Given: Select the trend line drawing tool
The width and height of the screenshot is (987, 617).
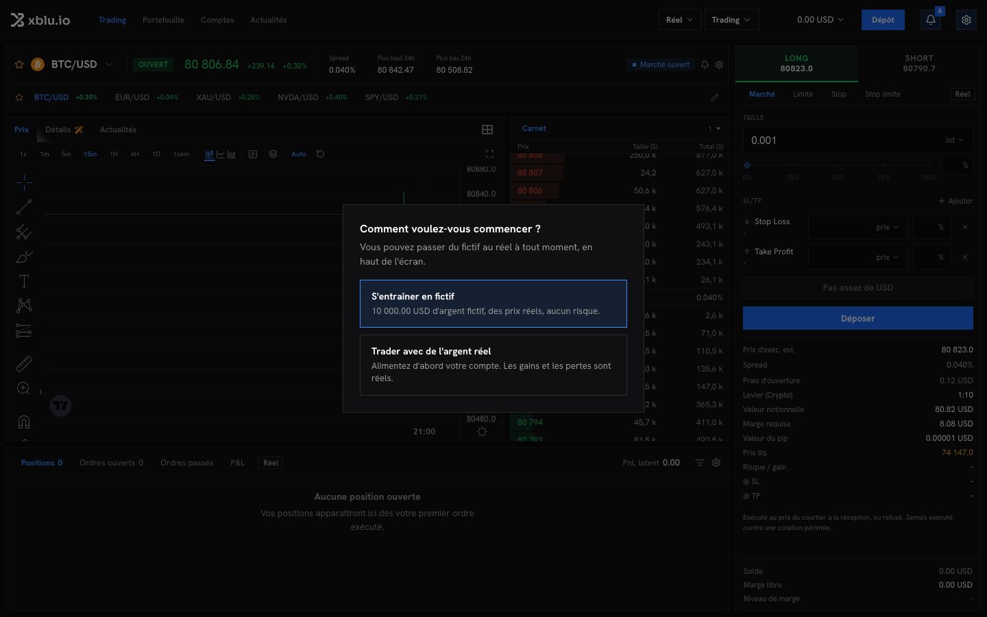Looking at the screenshot, I should [24, 207].
